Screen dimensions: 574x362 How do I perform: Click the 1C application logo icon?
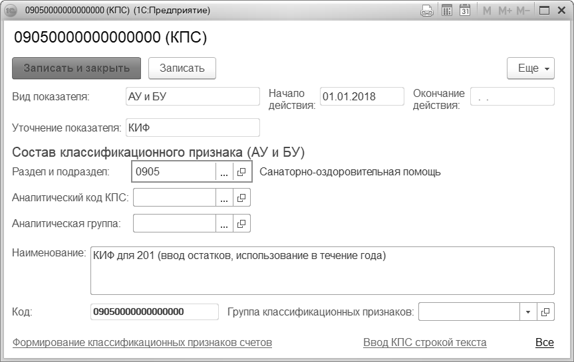pos(11,11)
